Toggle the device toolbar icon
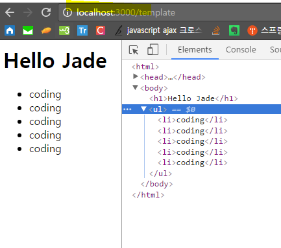Image resolution: width=281 pixels, height=248 pixels. [x=153, y=49]
